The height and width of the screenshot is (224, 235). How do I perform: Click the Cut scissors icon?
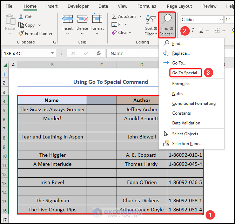[x=21, y=16]
